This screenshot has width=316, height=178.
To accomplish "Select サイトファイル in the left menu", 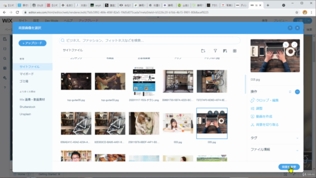I will click(33, 67).
